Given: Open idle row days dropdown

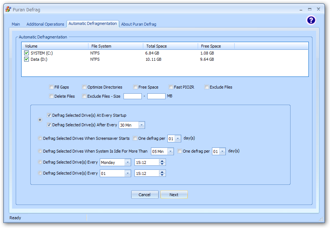Looking at the screenshot, I should click(223, 151).
